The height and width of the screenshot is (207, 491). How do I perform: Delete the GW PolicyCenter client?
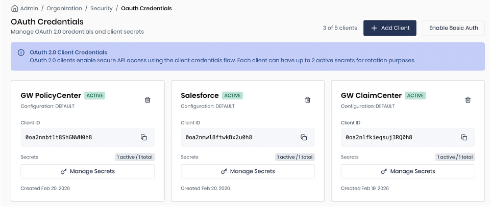tap(148, 100)
